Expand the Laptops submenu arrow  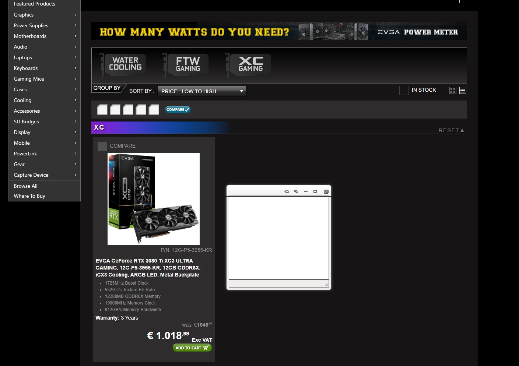[x=75, y=57]
